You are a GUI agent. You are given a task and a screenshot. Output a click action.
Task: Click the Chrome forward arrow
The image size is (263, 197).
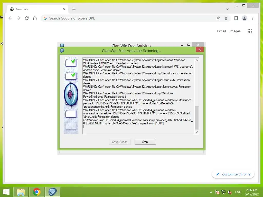(x=18, y=18)
